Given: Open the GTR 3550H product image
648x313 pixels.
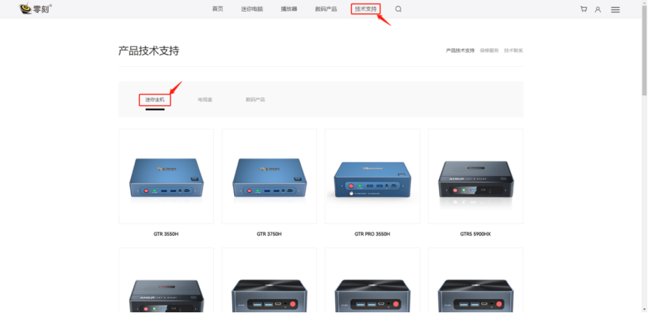Looking at the screenshot, I should (x=166, y=177).
